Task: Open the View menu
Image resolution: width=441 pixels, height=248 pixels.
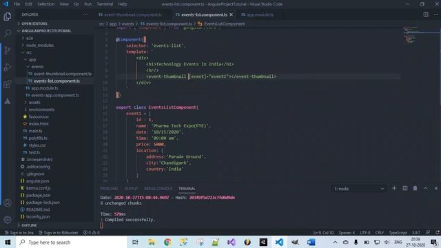Action: (64, 4)
